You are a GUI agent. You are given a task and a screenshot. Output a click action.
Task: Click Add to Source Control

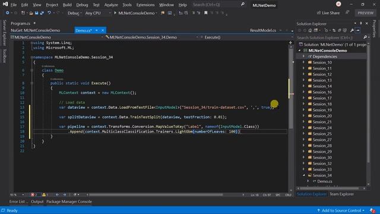coord(341,210)
